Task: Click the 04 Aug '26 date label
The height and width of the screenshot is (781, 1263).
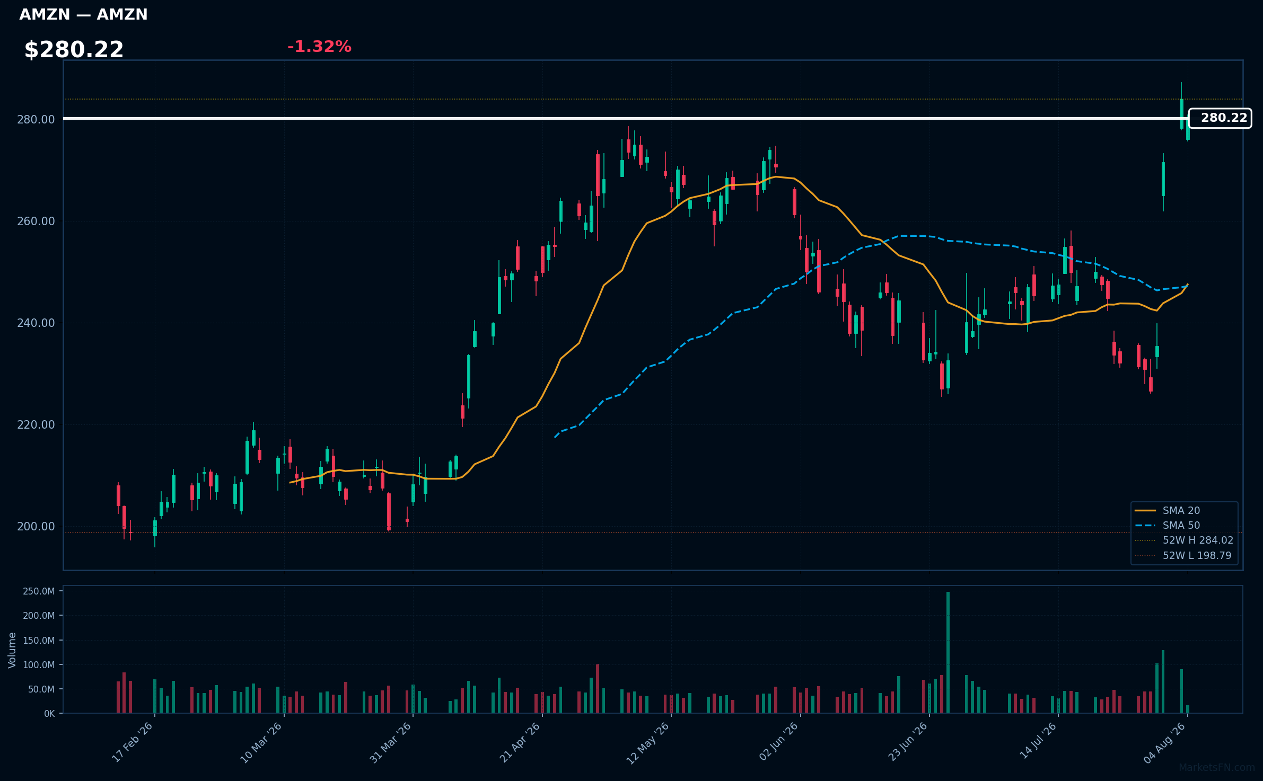Action: tap(1165, 743)
